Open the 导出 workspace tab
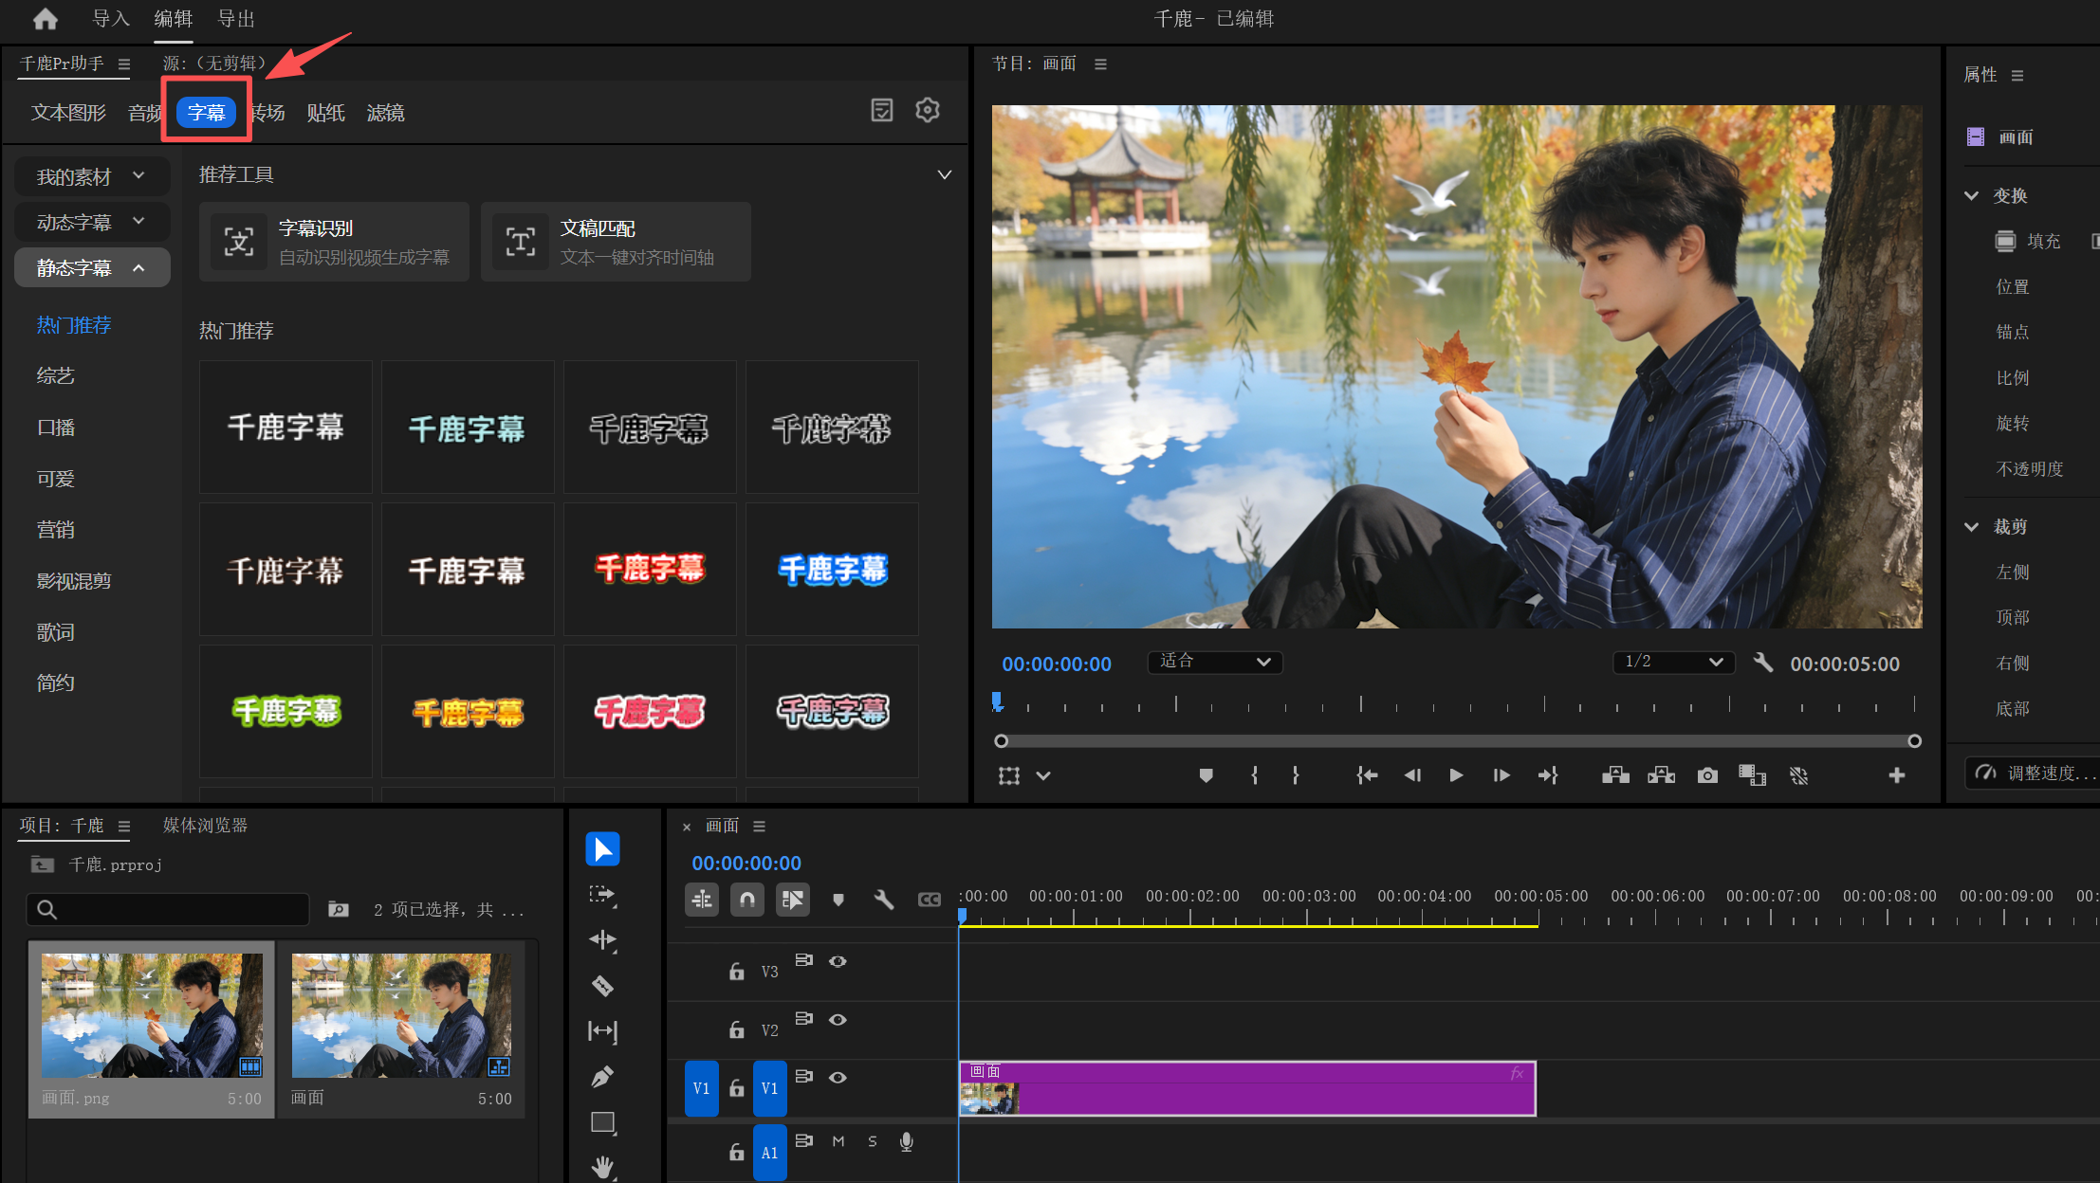The width and height of the screenshot is (2100, 1183). [236, 19]
